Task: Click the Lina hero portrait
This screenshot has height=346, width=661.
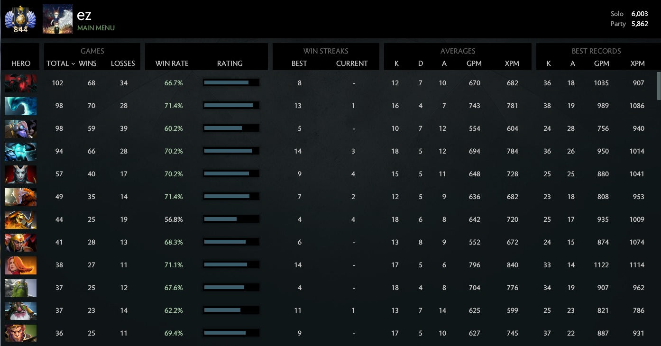Action: pyautogui.click(x=20, y=265)
